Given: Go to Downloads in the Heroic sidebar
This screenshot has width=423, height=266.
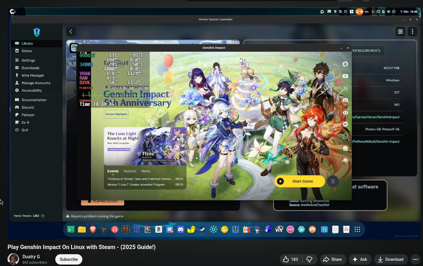Looking at the screenshot, I should coord(37,68).
